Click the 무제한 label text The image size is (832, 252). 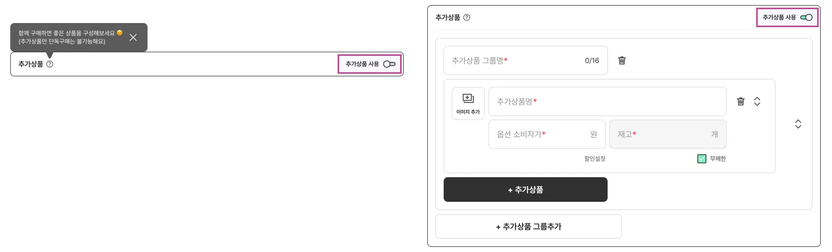pyautogui.click(x=718, y=159)
